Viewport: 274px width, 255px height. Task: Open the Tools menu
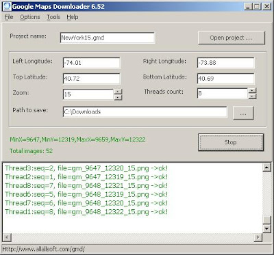pos(53,17)
